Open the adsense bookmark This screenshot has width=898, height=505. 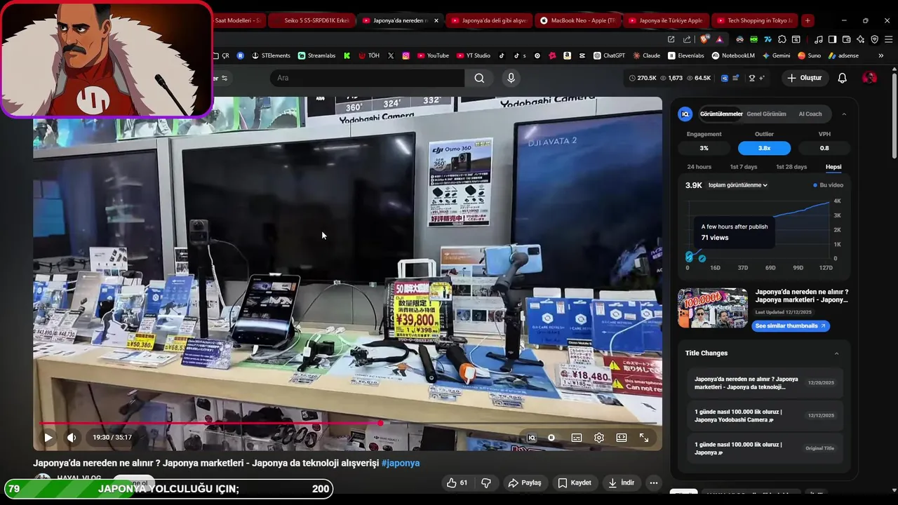(843, 55)
